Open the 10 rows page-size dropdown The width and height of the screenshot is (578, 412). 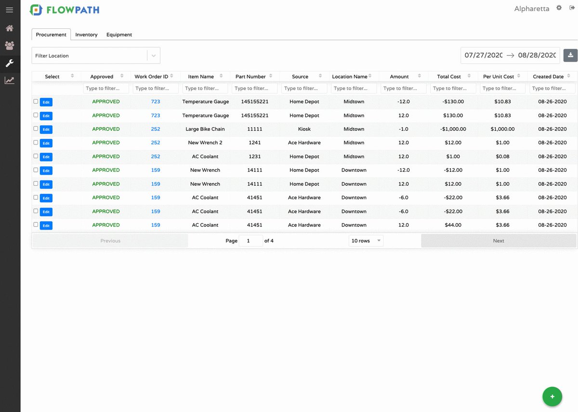tap(366, 241)
